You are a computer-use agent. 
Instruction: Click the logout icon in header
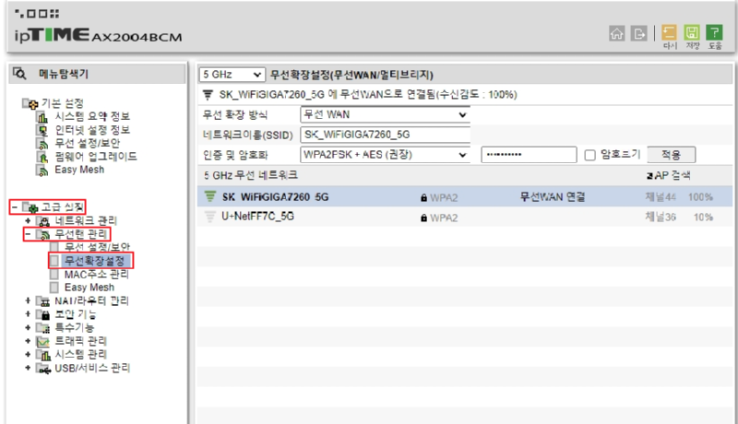click(x=637, y=33)
